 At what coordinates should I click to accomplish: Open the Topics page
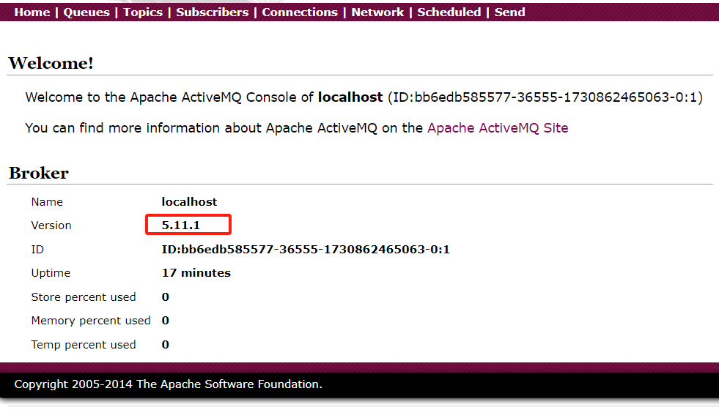(x=143, y=12)
